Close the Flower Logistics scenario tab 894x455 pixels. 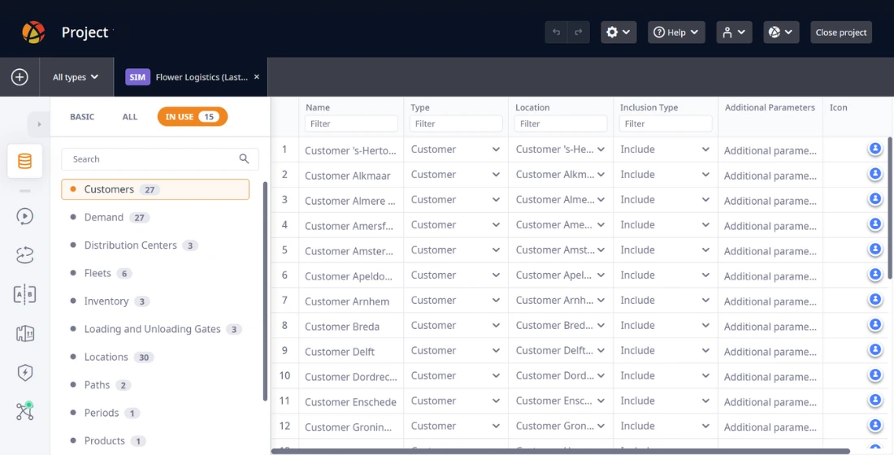(x=257, y=77)
